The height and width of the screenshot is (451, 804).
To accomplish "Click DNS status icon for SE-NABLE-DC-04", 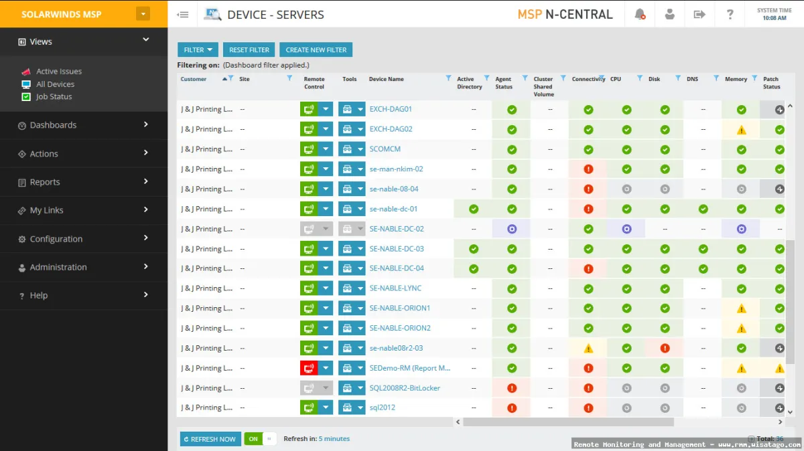I will pos(703,268).
